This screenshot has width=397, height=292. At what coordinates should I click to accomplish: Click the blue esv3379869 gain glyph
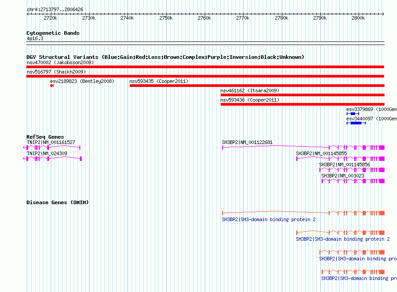tap(353, 114)
